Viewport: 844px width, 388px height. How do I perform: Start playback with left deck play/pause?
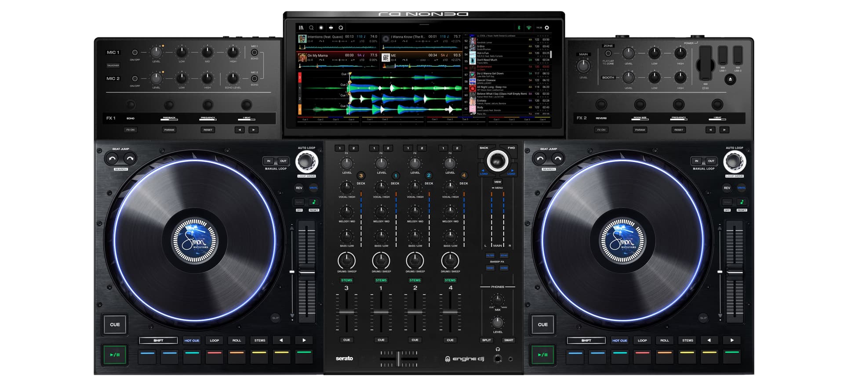coord(115,355)
